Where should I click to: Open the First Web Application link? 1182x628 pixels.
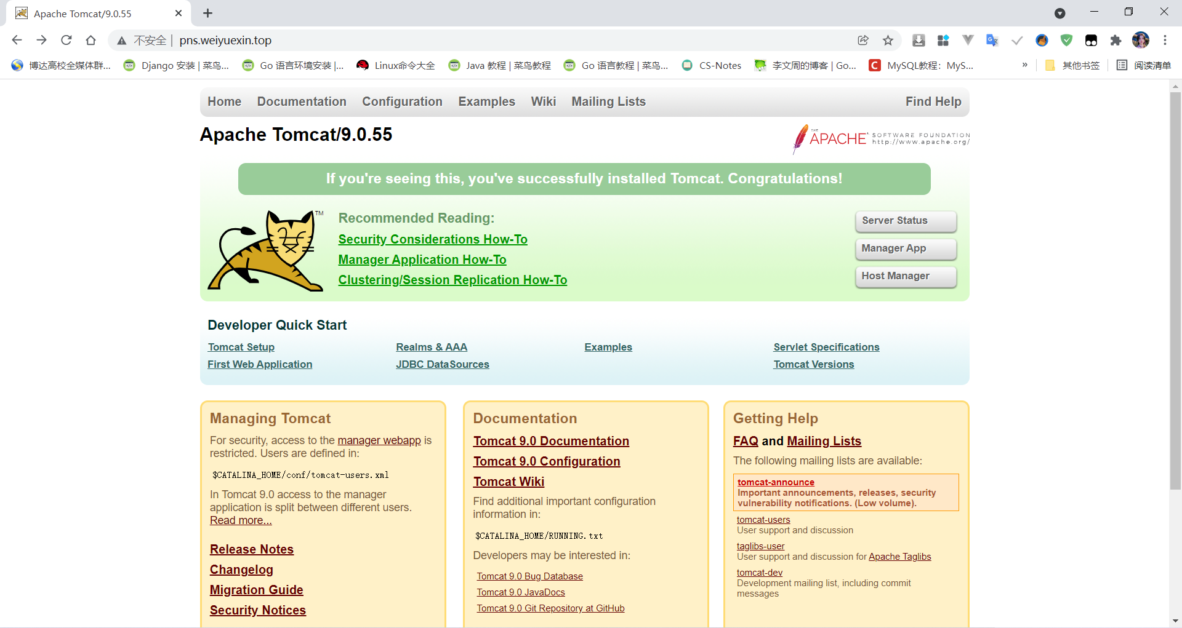pyautogui.click(x=260, y=364)
